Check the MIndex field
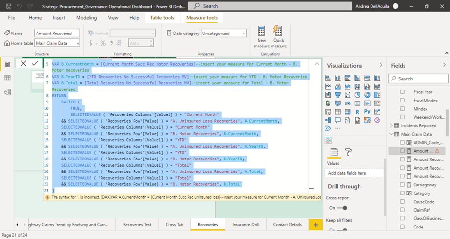This screenshot has height=239, width=450. tap(402, 109)
